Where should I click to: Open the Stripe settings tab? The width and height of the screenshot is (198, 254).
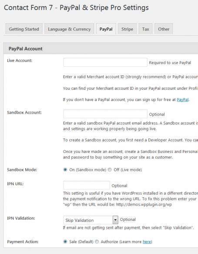pyautogui.click(x=128, y=29)
